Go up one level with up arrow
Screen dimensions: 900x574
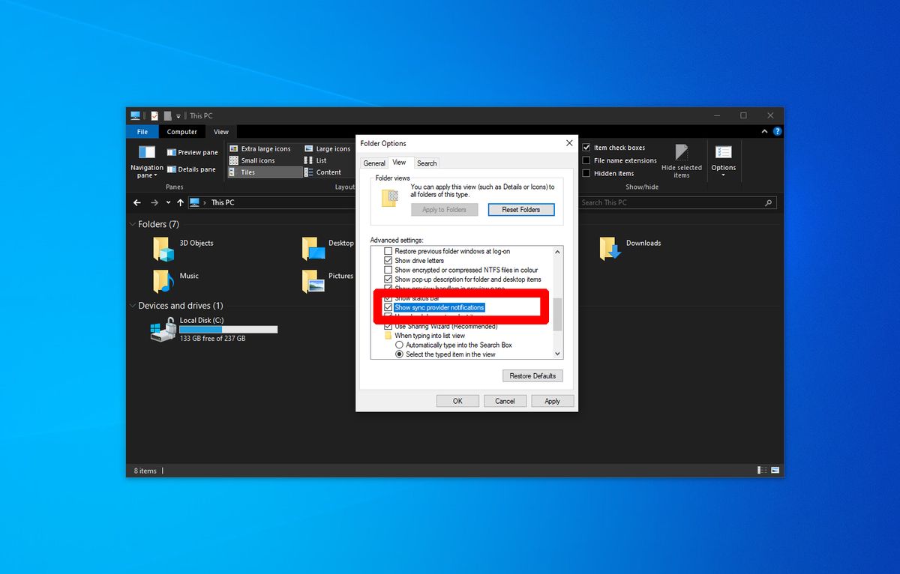tap(180, 202)
